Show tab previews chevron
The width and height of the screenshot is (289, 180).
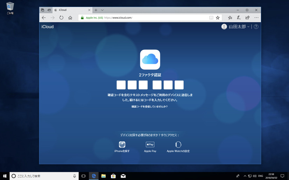[102, 10]
